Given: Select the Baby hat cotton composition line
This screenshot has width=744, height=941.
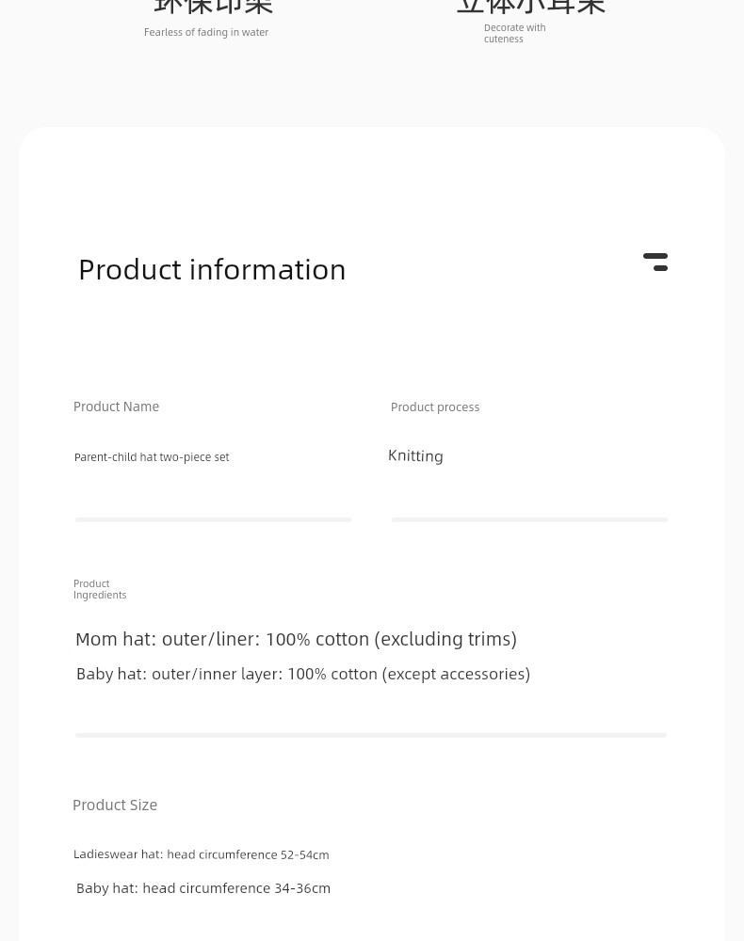Looking at the screenshot, I should coord(302,674).
